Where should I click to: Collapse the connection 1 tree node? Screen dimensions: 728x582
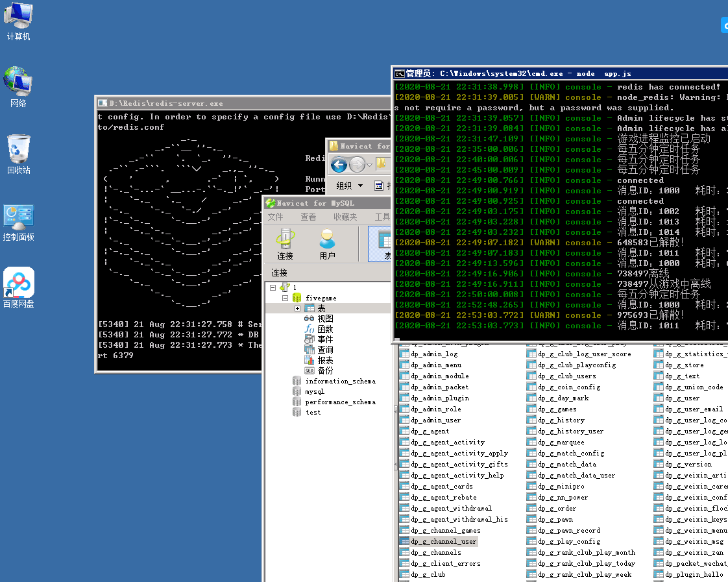pyautogui.click(x=273, y=287)
